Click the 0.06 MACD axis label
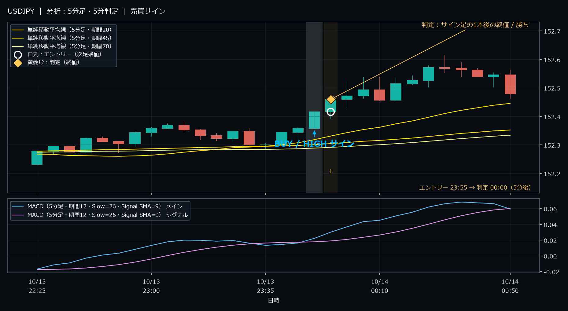The image size is (568, 311). (550, 209)
